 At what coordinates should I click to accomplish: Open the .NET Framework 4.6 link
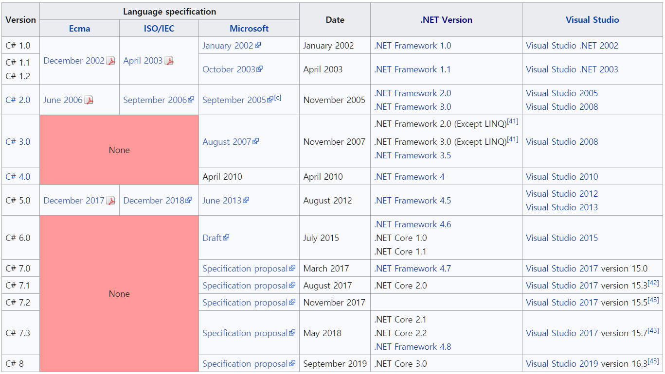point(413,224)
